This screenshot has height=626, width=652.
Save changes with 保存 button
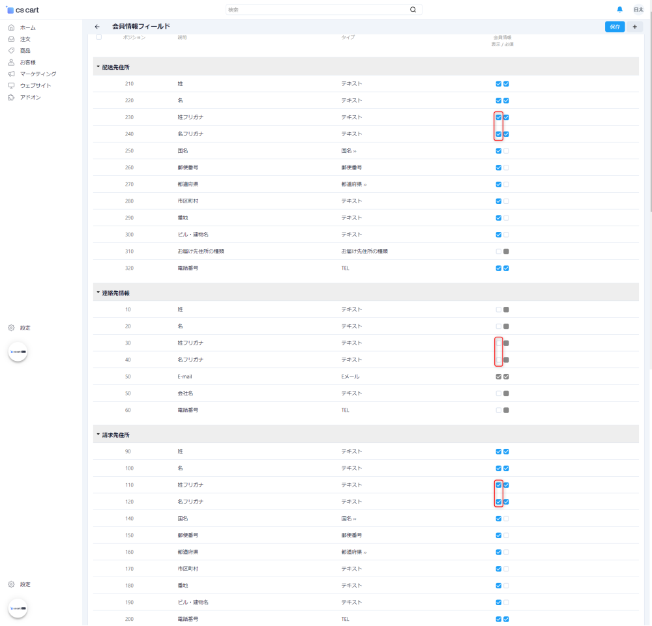[x=615, y=27]
